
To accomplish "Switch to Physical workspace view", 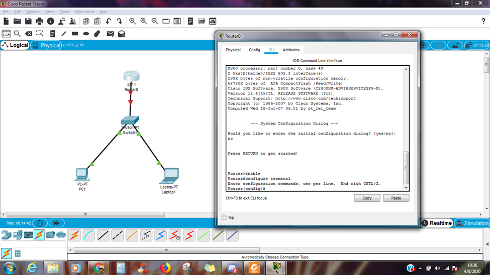I will pos(46,45).
